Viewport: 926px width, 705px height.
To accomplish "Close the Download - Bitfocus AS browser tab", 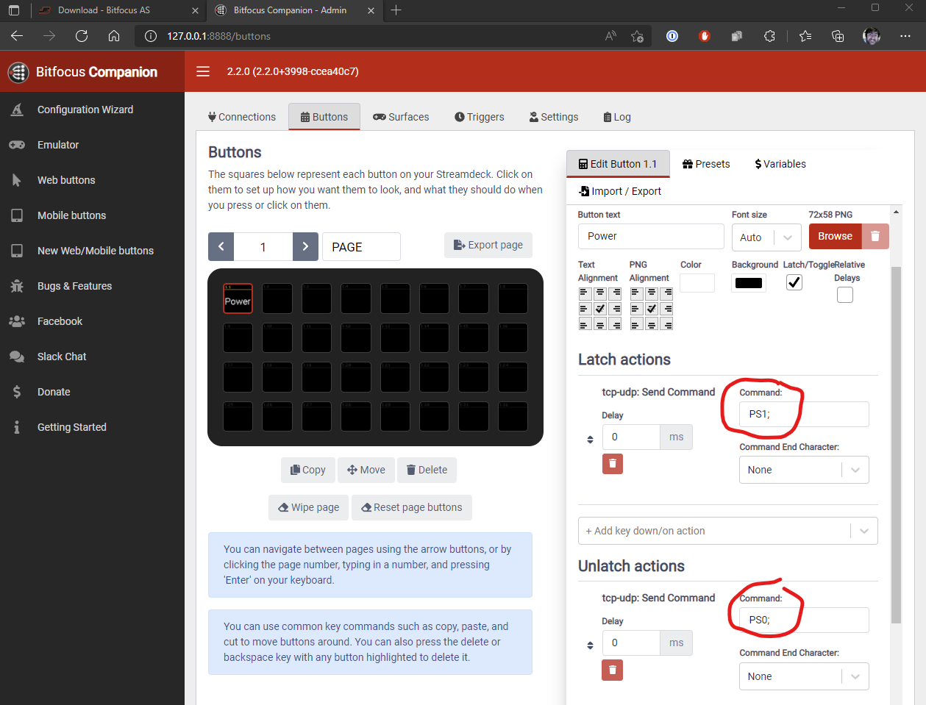I will coord(195,10).
